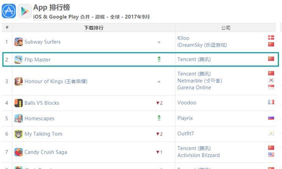This screenshot has width=282, height=169.
Task: Select the Flip Master app icon
Action: [19, 60]
